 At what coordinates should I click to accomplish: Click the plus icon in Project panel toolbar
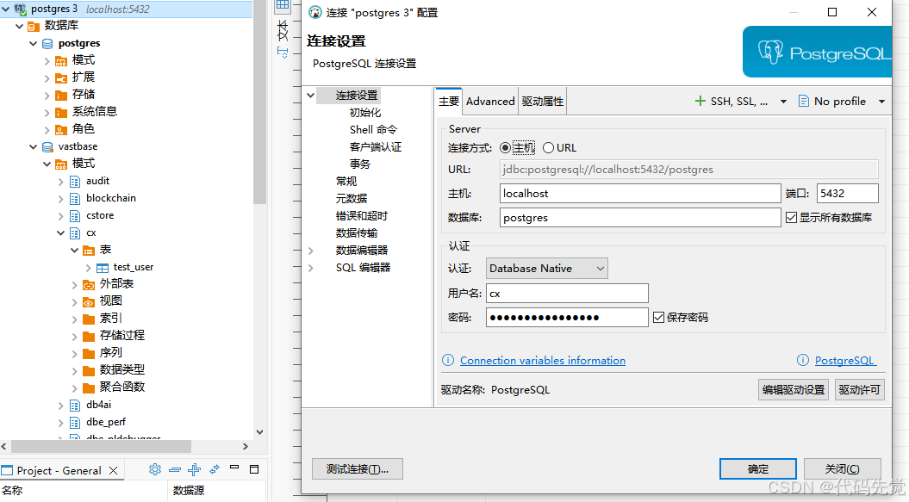(x=194, y=469)
